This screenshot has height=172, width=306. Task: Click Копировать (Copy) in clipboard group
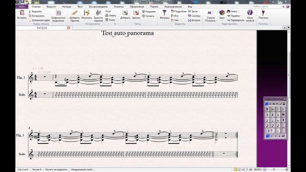point(36,16)
